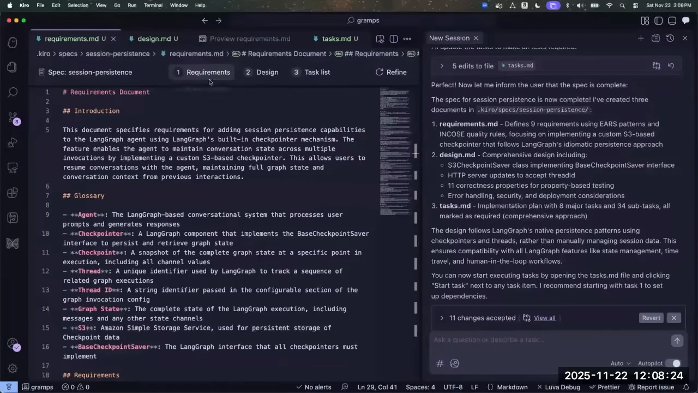
Task: Open the Explorer files view
Action: [x=13, y=67]
